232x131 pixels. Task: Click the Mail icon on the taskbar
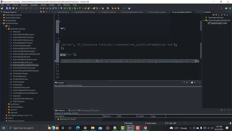pyautogui.click(x=100, y=128)
